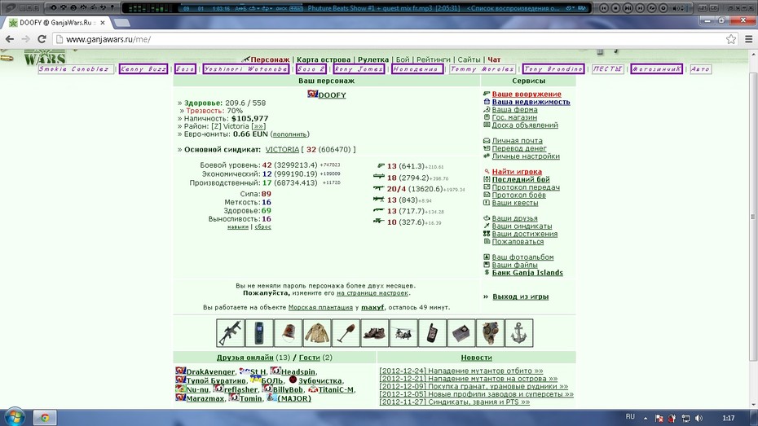Open the Персонаж menu item
The width and height of the screenshot is (758, 426).
coord(270,59)
